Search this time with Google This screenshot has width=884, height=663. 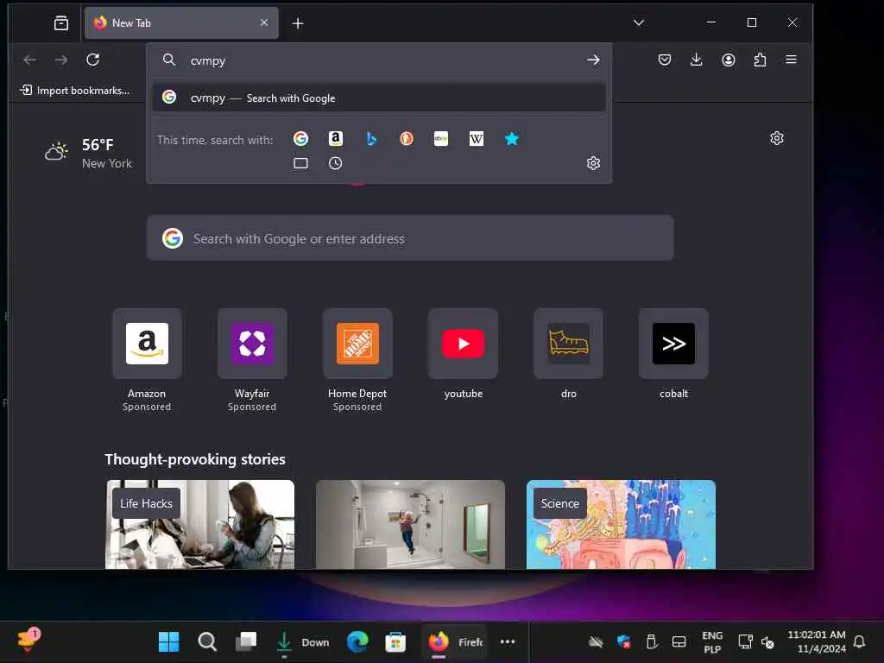point(300,139)
